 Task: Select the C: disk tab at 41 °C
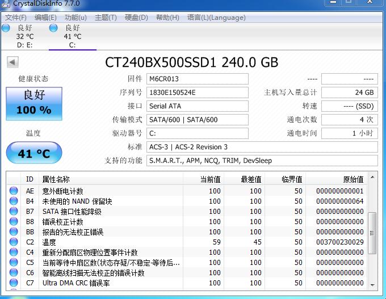[x=73, y=36]
